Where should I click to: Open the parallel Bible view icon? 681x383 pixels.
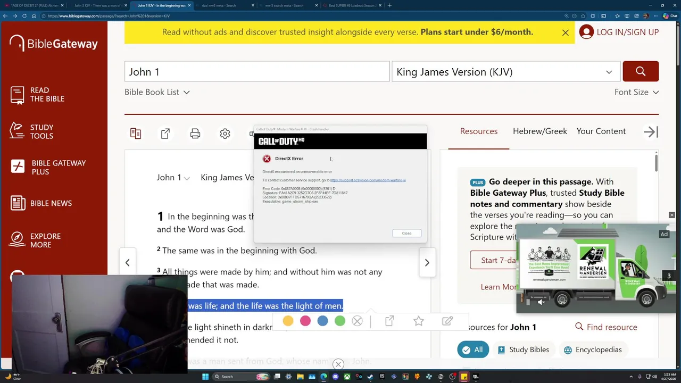tap(136, 134)
